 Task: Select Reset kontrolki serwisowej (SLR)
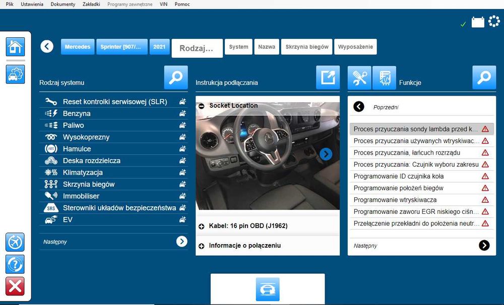tap(113, 102)
